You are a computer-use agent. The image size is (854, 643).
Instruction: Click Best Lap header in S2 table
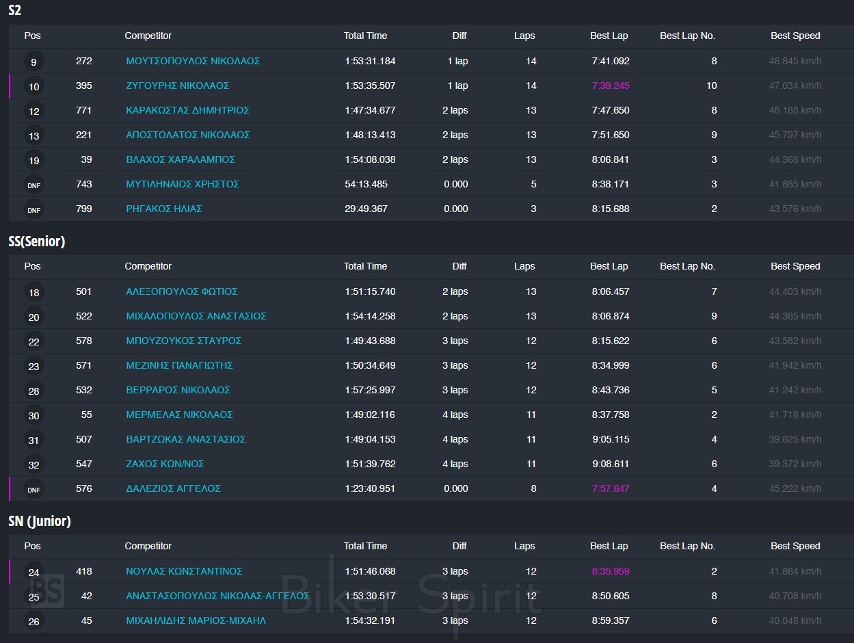coord(609,36)
